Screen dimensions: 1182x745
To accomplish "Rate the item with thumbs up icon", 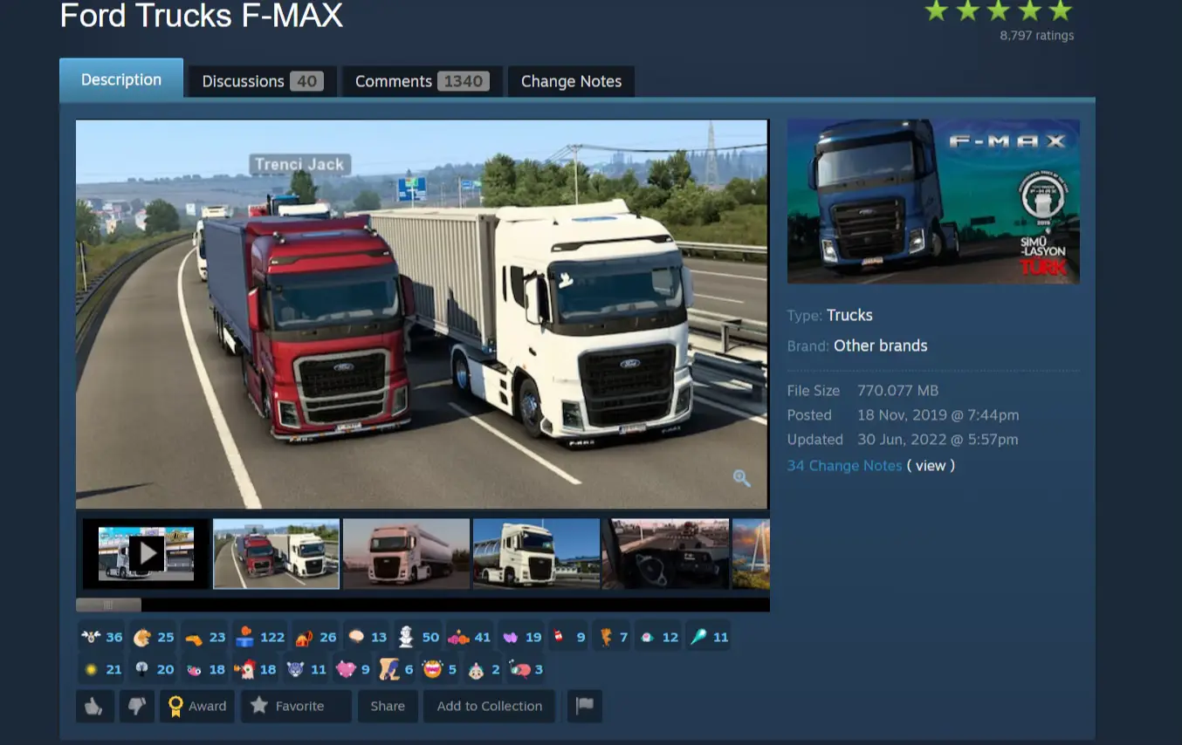I will [95, 706].
